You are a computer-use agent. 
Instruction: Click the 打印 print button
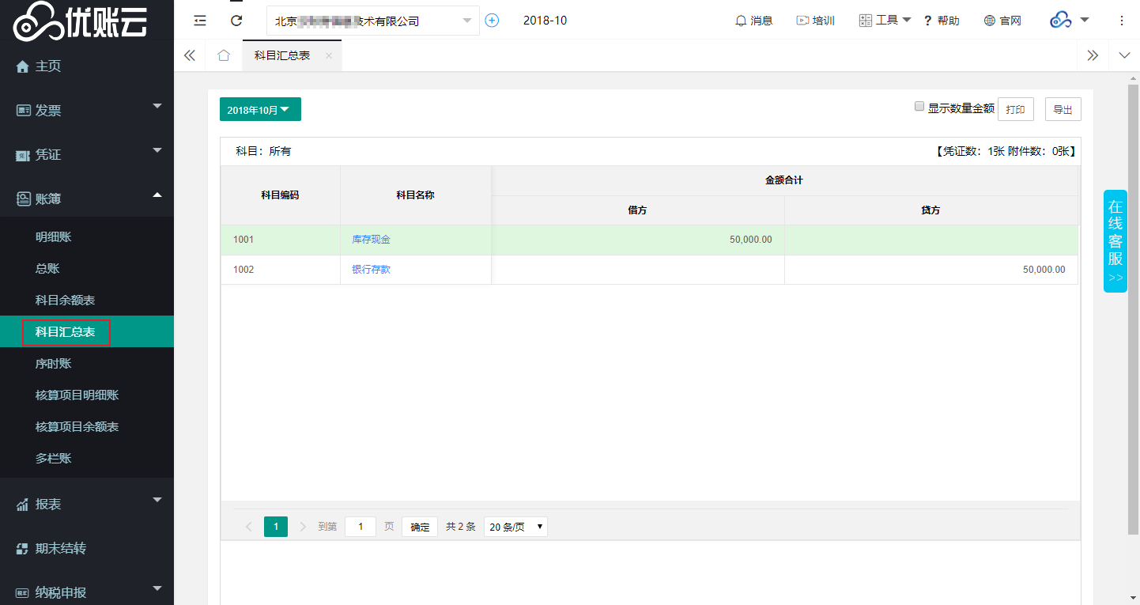tap(1016, 110)
